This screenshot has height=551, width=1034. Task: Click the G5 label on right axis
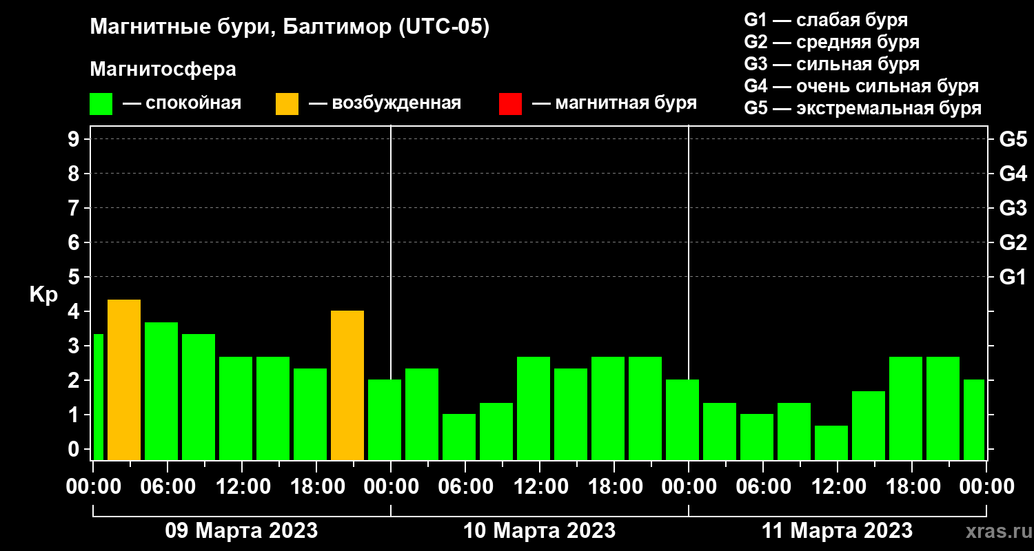[1013, 139]
